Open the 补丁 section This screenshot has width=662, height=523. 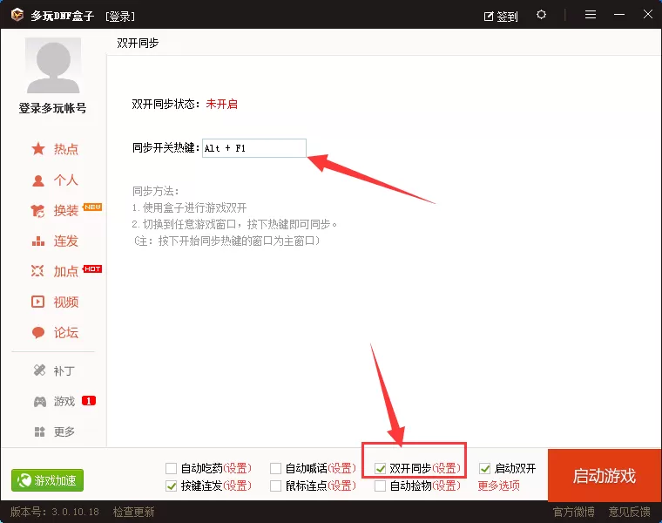(64, 371)
